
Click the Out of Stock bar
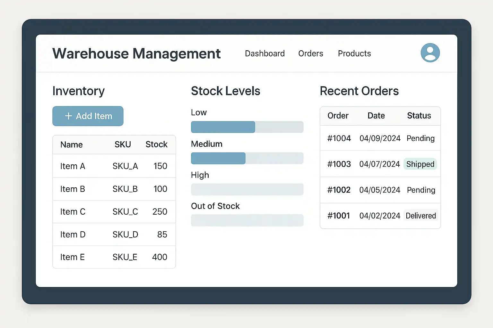247,220
